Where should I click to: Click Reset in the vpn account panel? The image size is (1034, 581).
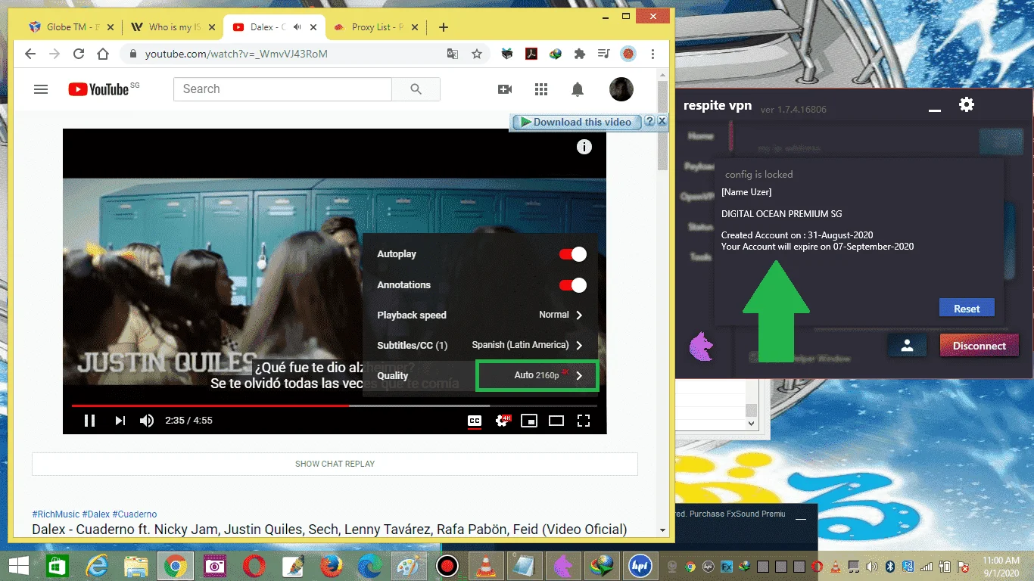(967, 309)
